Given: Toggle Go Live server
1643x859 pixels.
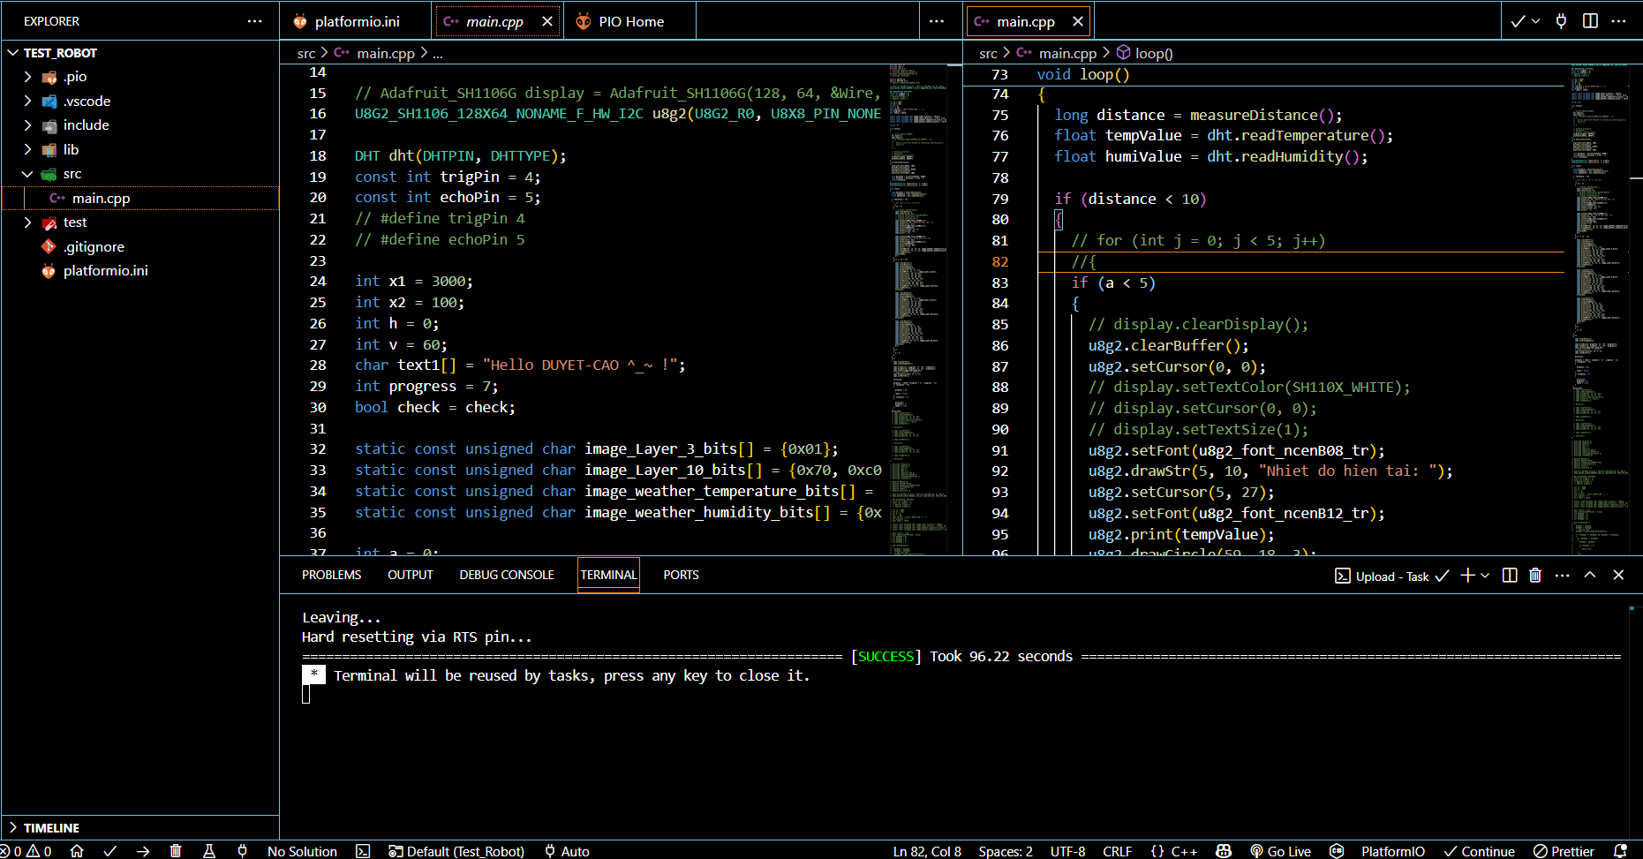Looking at the screenshot, I should point(1281,851).
